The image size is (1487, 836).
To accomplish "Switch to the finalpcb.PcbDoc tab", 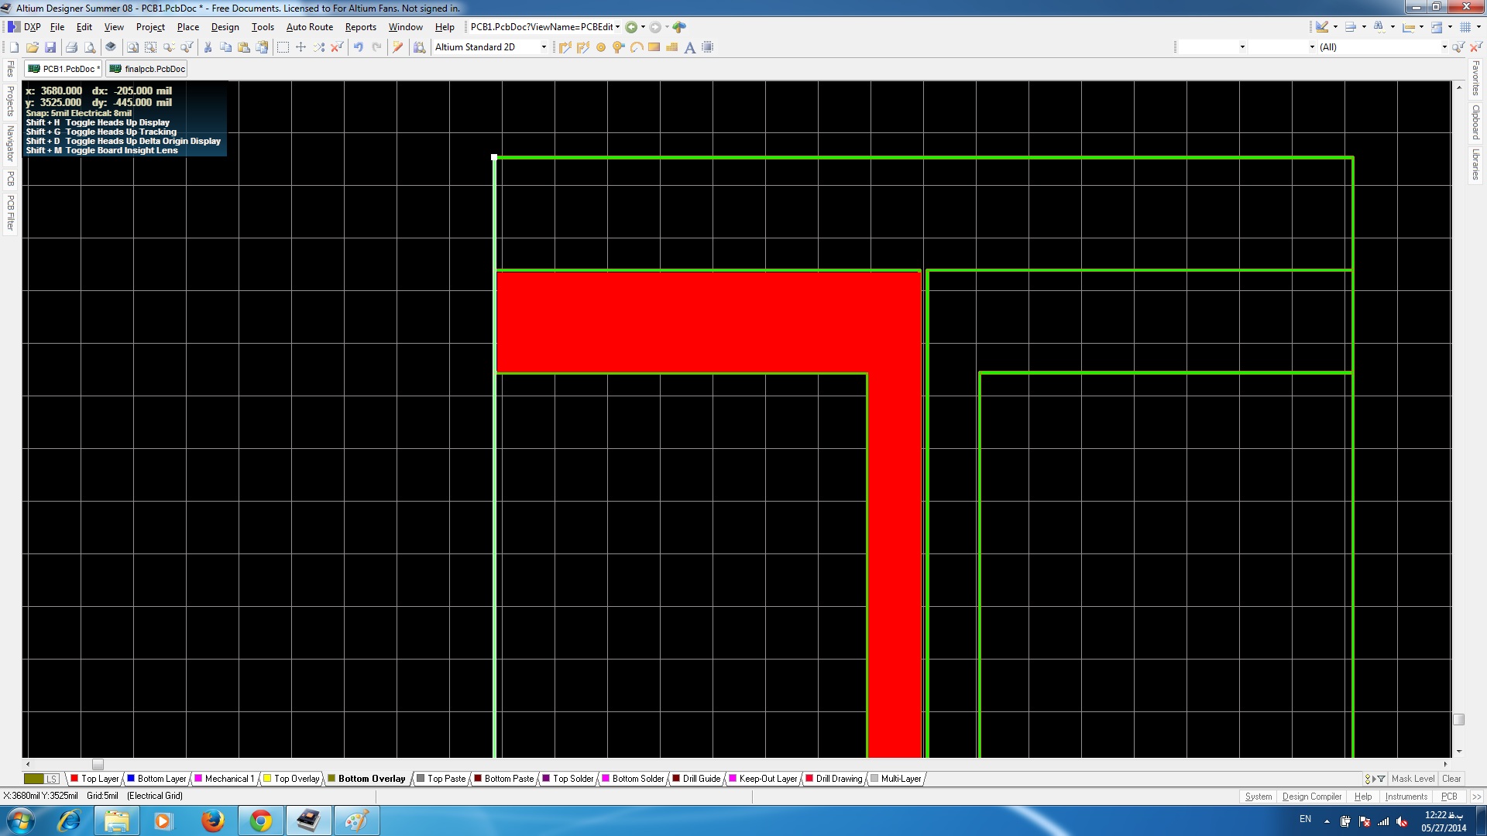I will click(147, 69).
